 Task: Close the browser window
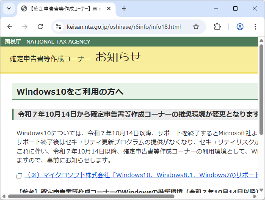tap(255, 8)
